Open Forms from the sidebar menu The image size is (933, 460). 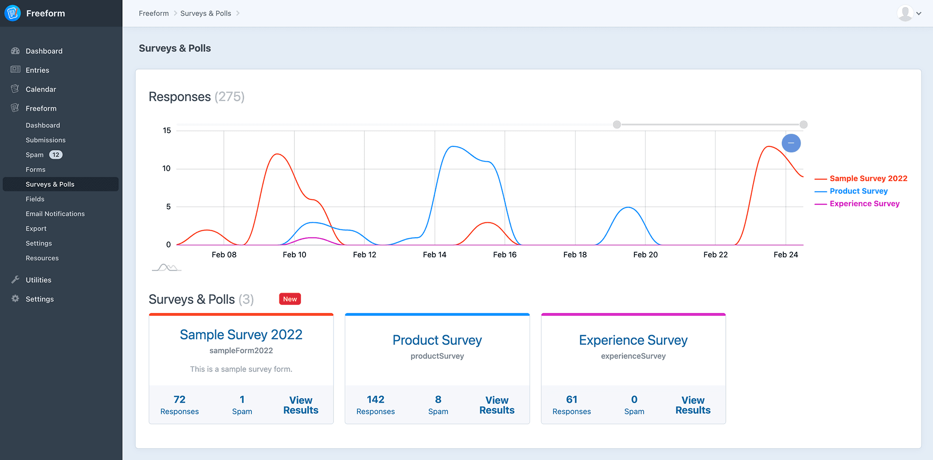click(x=35, y=169)
